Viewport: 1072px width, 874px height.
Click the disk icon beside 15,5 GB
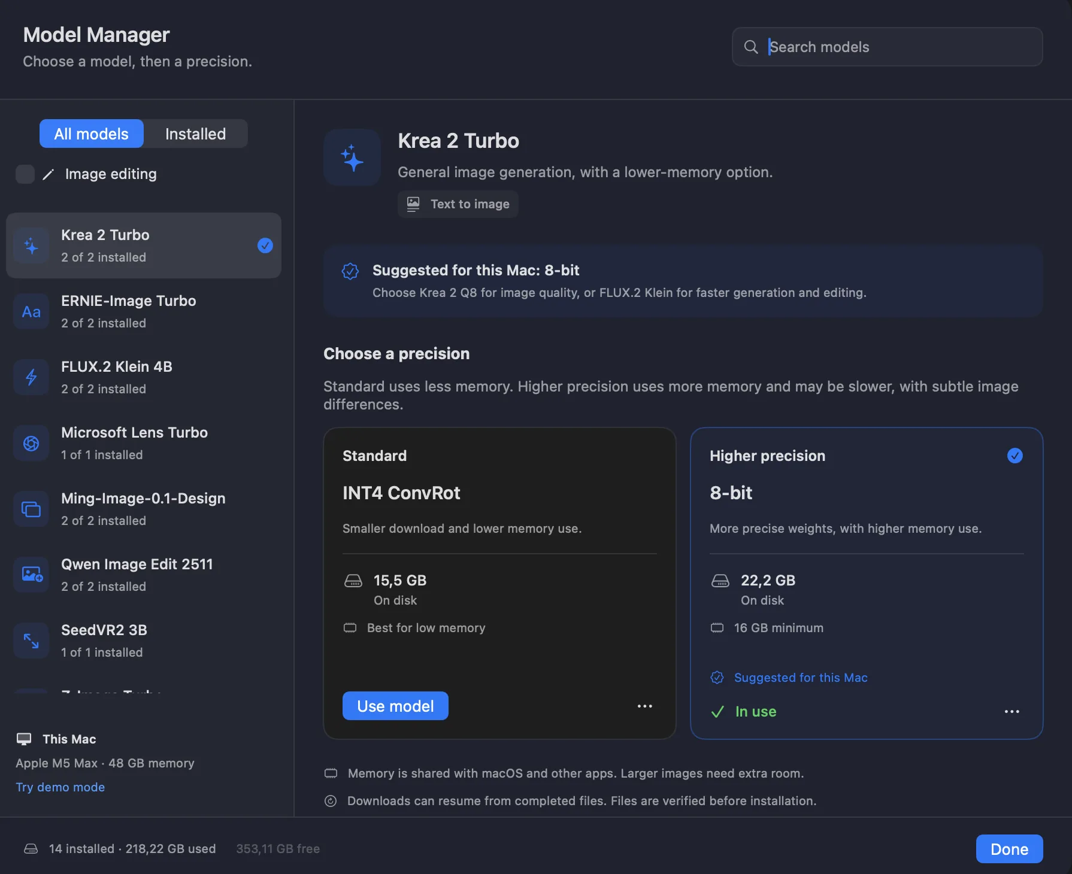point(353,581)
